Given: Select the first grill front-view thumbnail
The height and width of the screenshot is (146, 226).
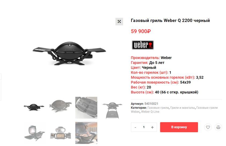Looking at the screenshot, I should coord(34,107).
